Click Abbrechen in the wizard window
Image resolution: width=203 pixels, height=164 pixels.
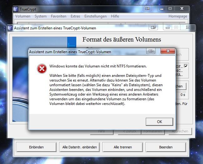[180, 132]
